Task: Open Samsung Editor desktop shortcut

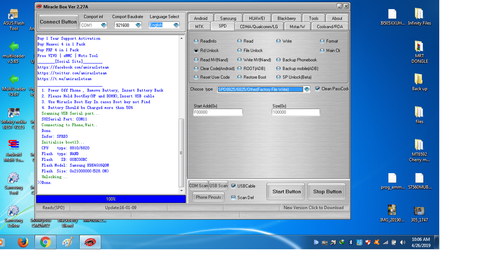Action: [x=13, y=217]
